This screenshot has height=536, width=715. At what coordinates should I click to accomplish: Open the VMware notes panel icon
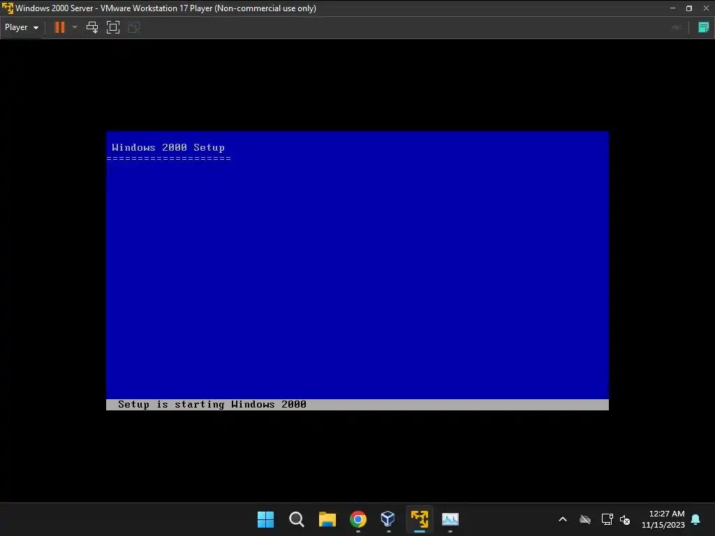tap(704, 27)
